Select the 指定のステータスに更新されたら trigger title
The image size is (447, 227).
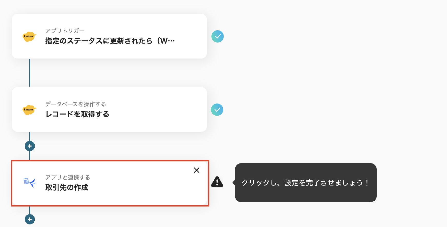[110, 40]
